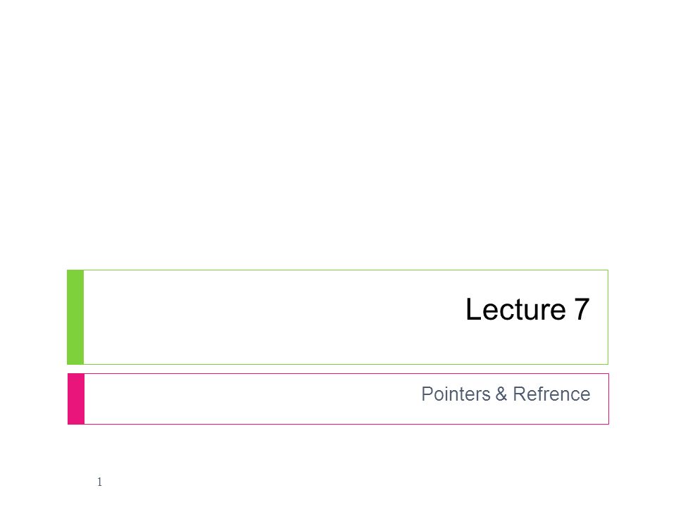Image resolution: width=676 pixels, height=507 pixels.
Task: Select the "Pointers & Refrence" subtitle text
Action: (x=506, y=394)
